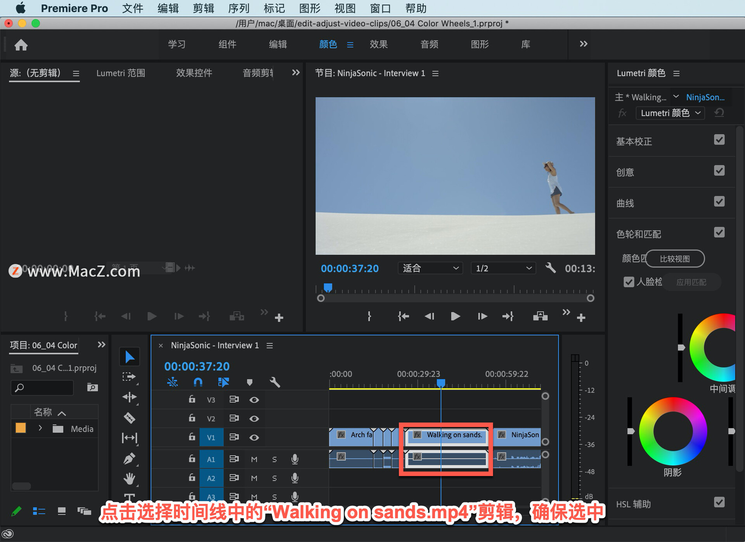
Task: Click the 比较视图 button
Action: point(675,259)
